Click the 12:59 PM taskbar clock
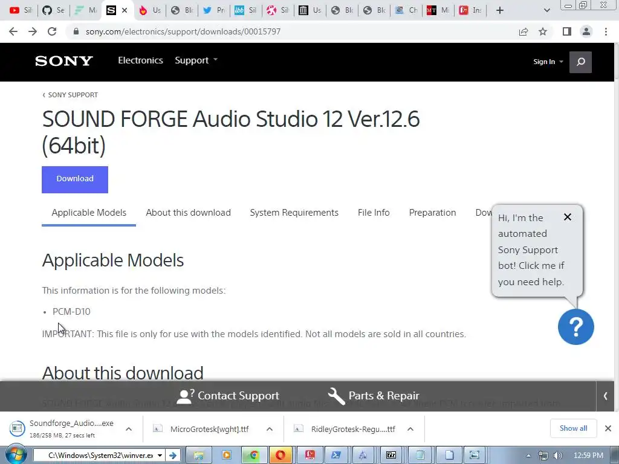The height and width of the screenshot is (464, 619). tap(588, 456)
